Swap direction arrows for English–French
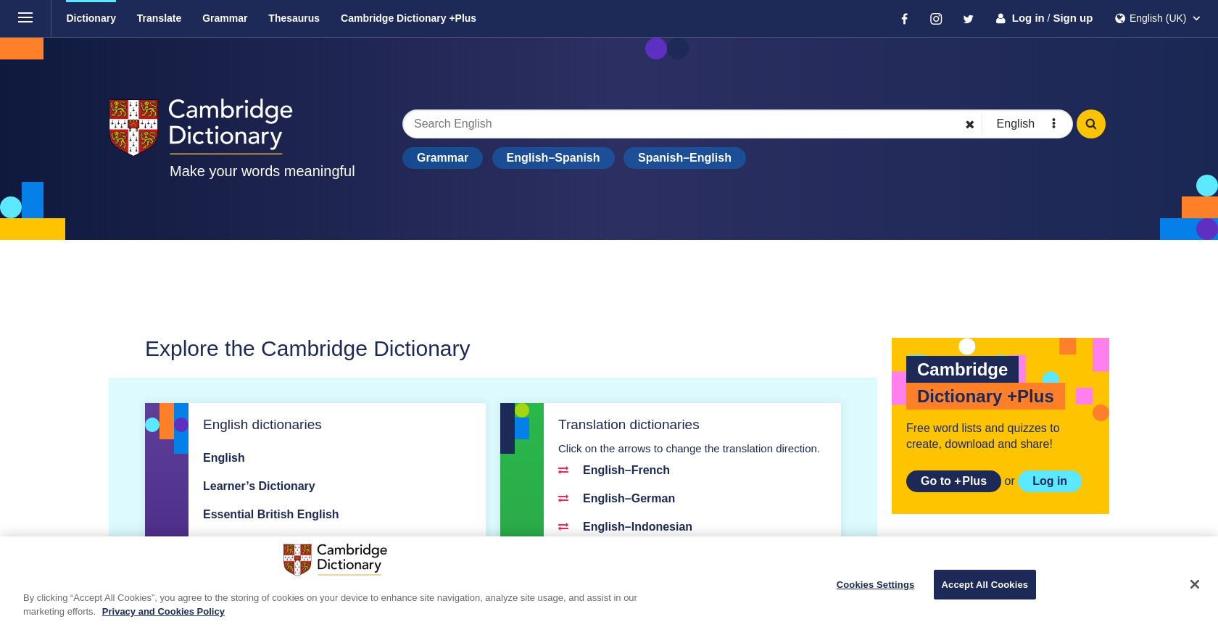1218x635 pixels. [563, 470]
